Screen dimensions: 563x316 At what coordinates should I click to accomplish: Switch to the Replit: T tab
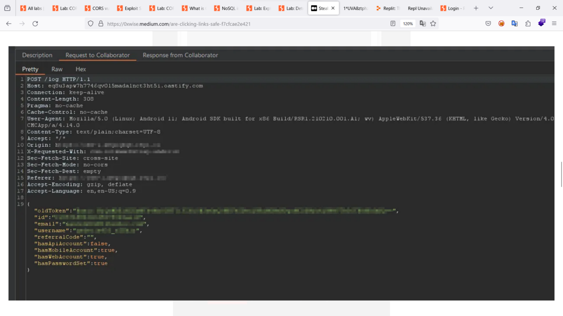coord(388,8)
